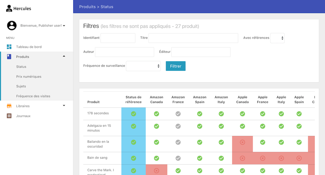This screenshot has height=175, width=325.
Task: Go to Fréquence des visites
Action: [x=33, y=96]
